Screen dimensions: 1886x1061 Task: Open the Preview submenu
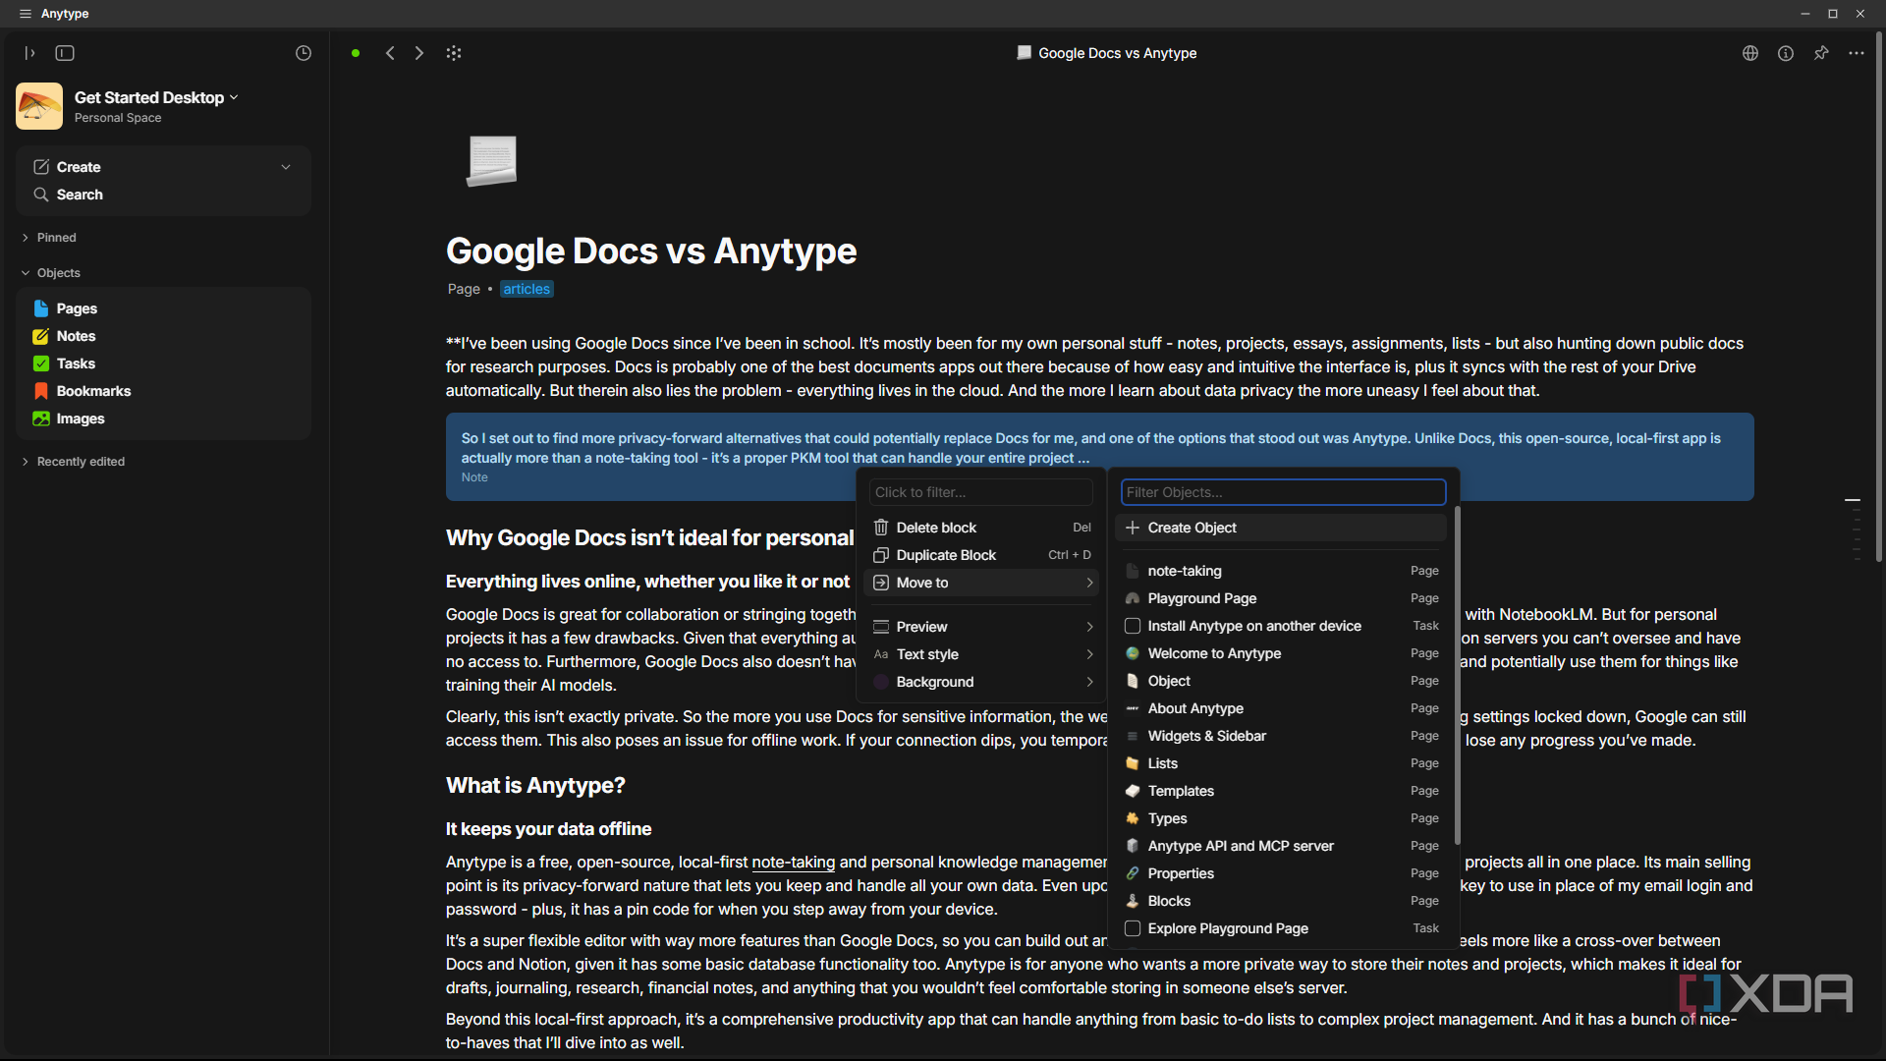[982, 627]
